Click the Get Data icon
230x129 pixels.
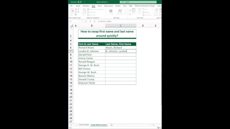tap(72, 12)
